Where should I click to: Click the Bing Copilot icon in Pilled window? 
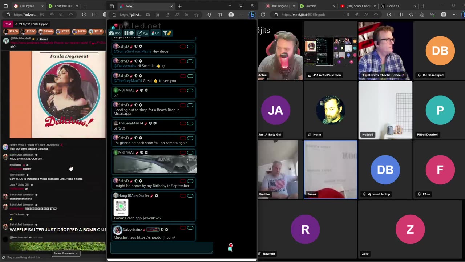[x=252, y=15]
